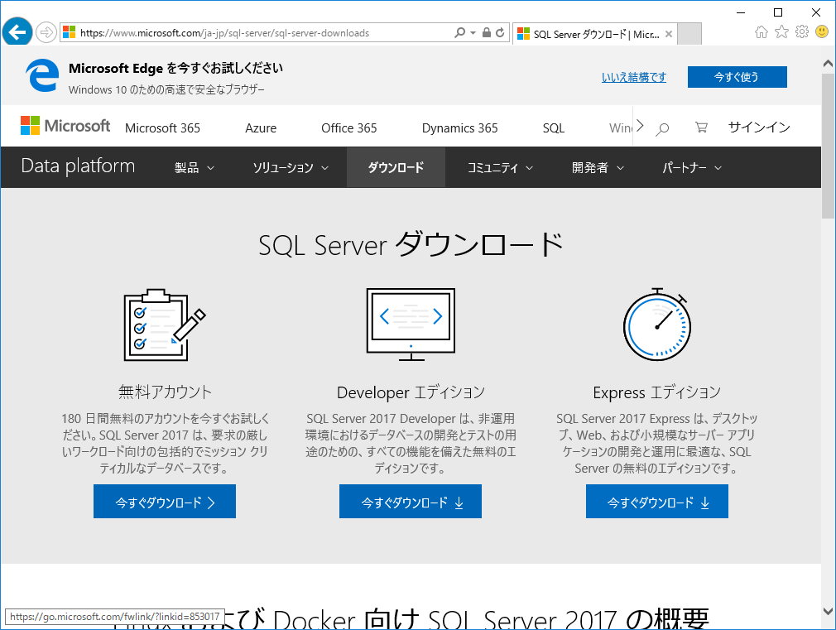Image resolution: width=836 pixels, height=630 pixels.
Task: Click the site search magnifier icon
Action: [662, 128]
